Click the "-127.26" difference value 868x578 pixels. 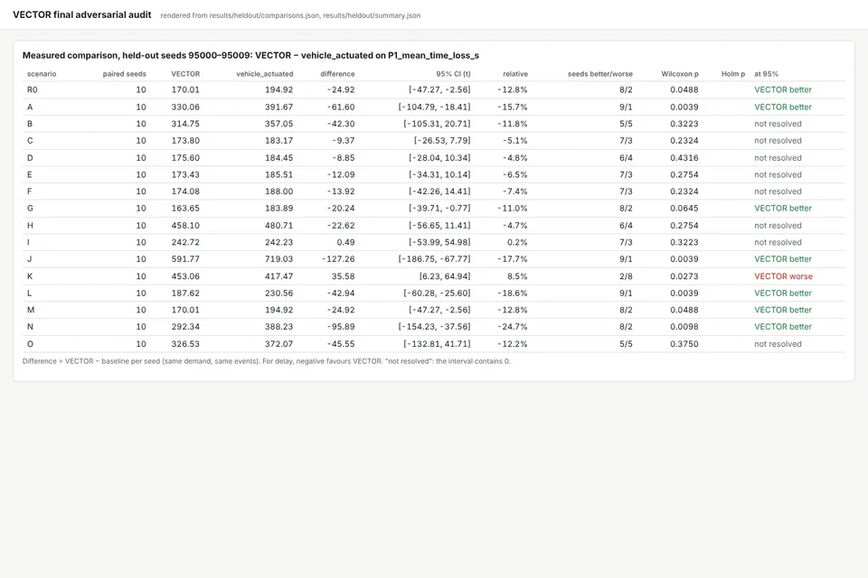point(338,259)
